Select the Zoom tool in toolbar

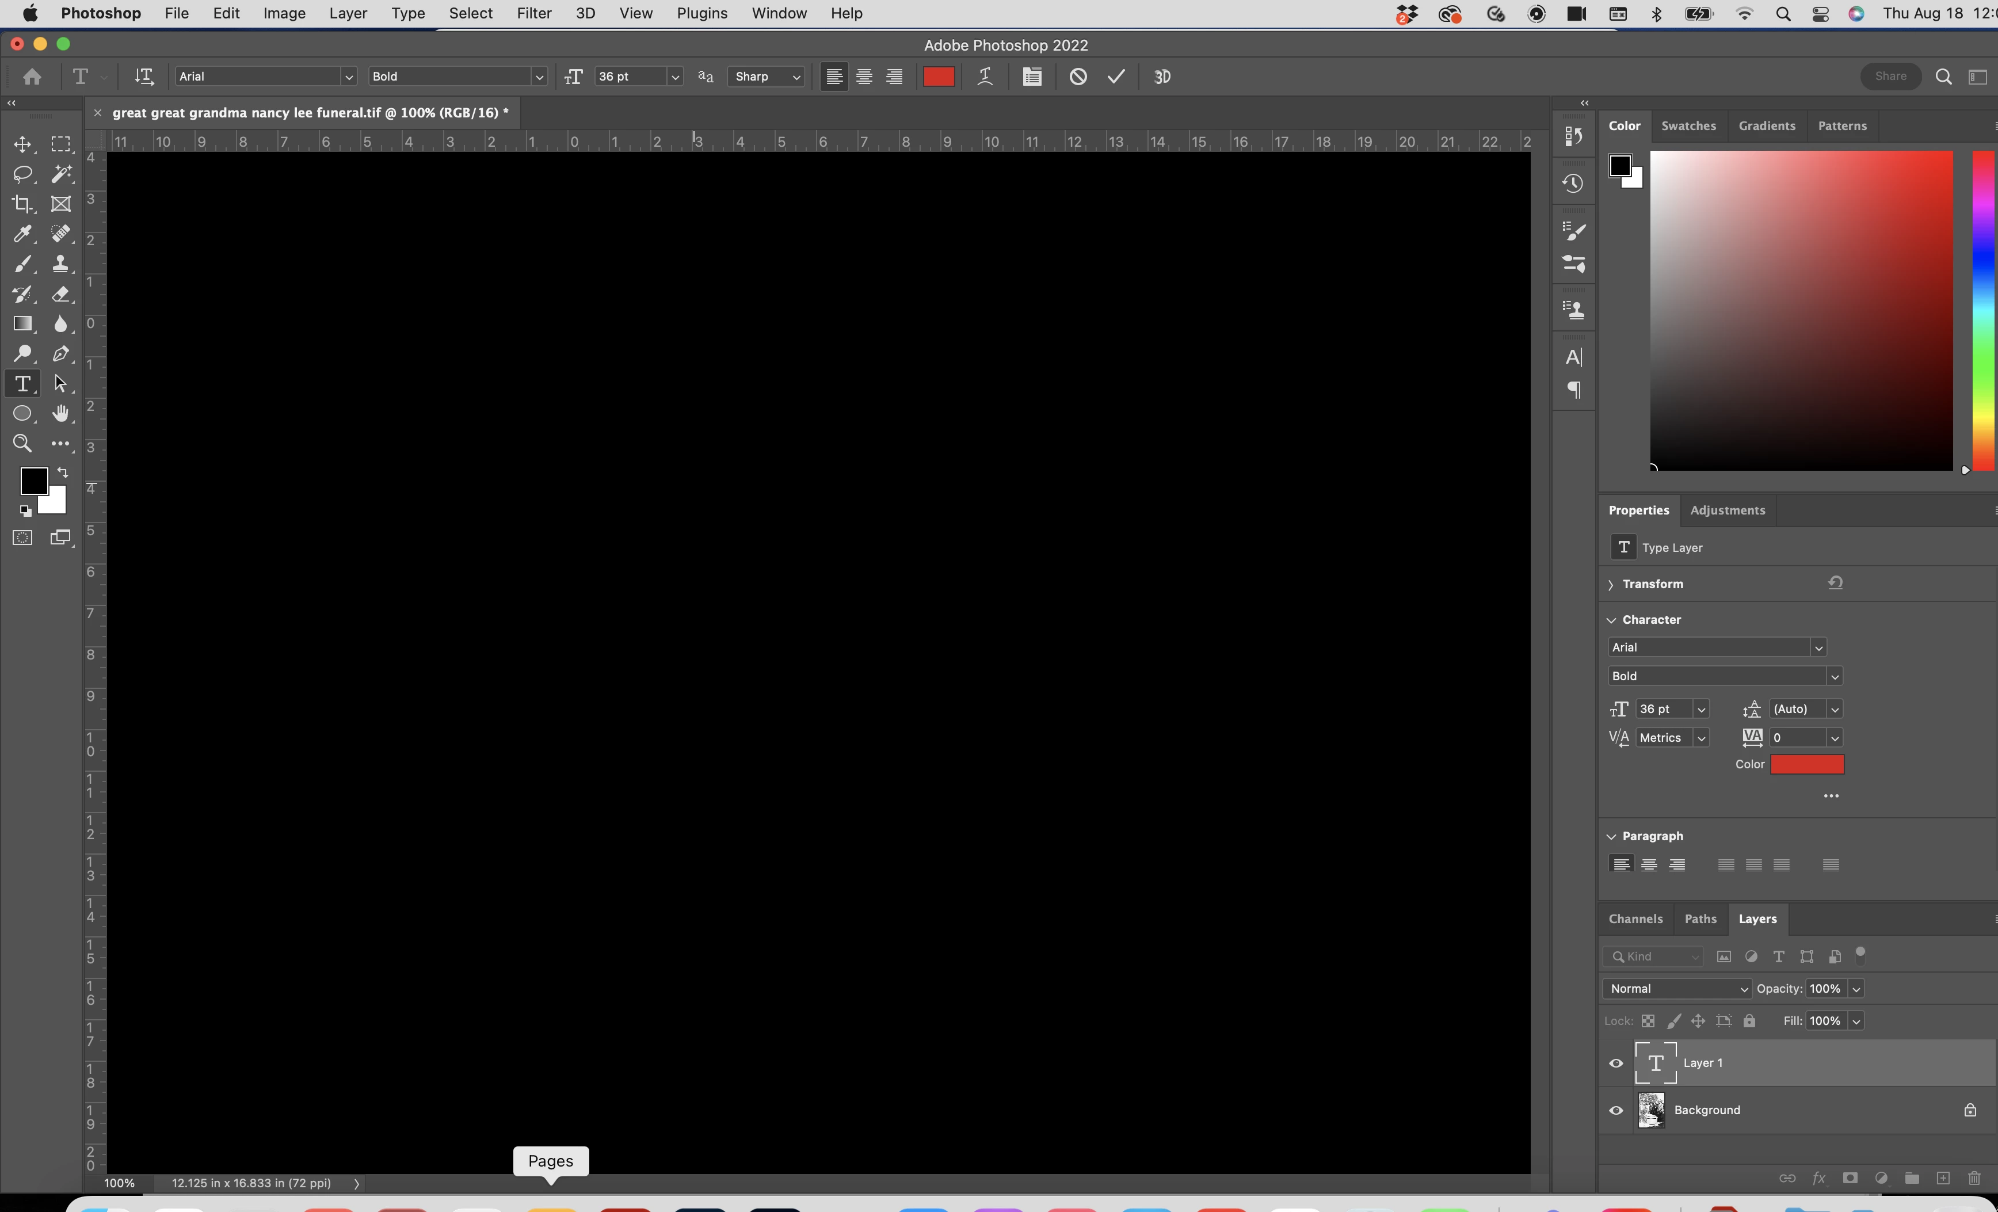click(x=22, y=444)
